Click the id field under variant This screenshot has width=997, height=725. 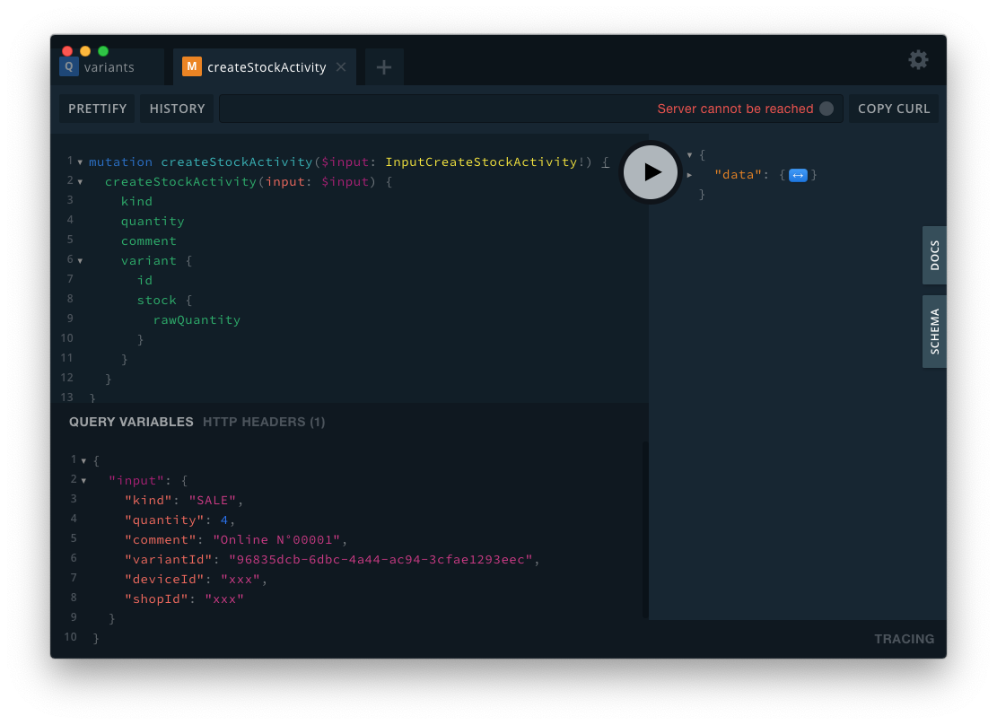coord(145,281)
